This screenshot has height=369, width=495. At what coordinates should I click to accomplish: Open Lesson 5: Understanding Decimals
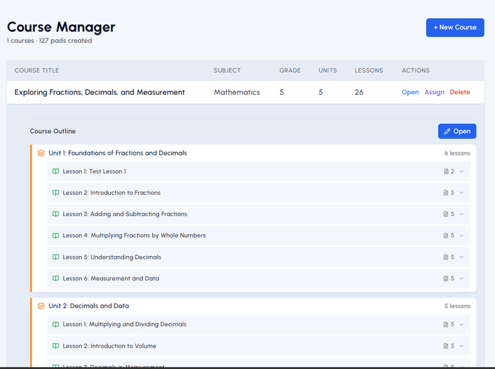tap(258, 257)
